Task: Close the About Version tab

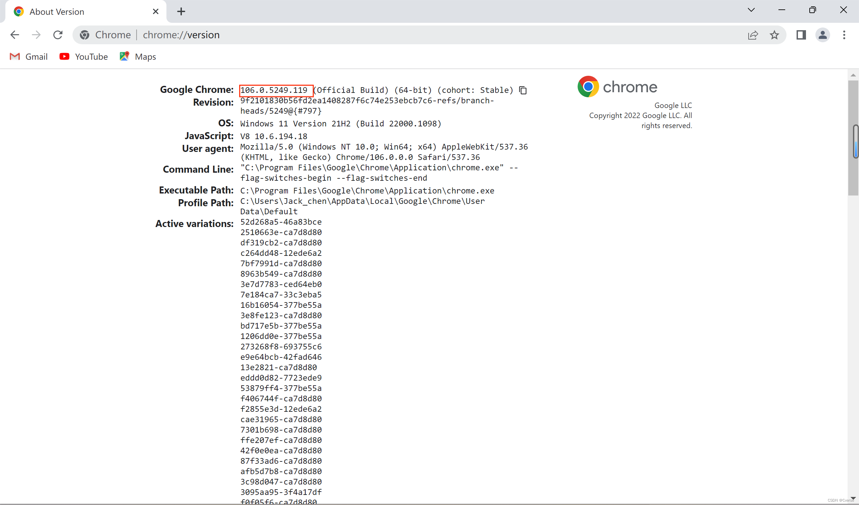Action: coord(156,12)
